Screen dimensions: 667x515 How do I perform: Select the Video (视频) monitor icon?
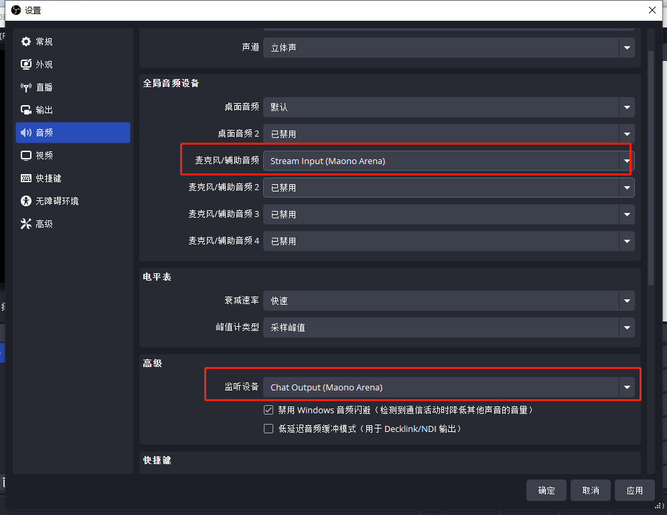pos(26,155)
